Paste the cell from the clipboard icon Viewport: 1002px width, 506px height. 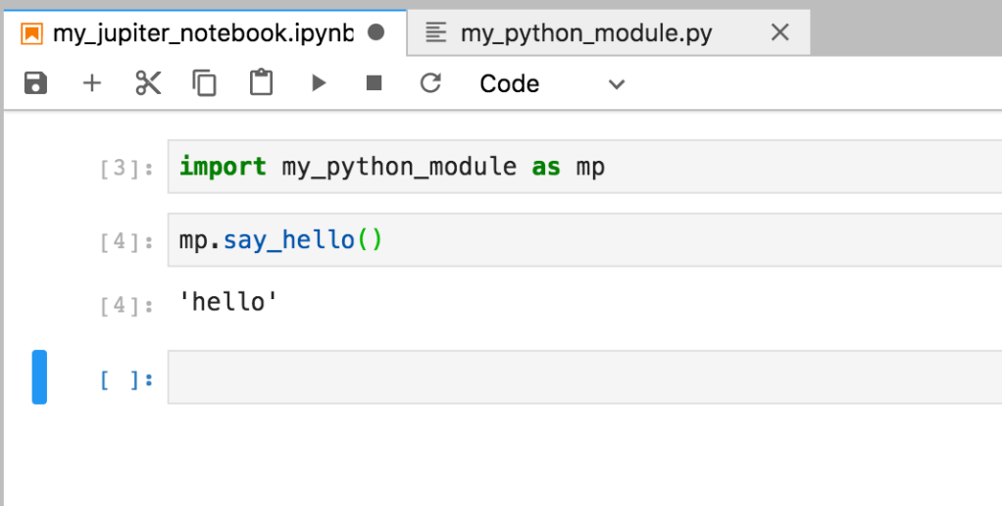tap(261, 83)
